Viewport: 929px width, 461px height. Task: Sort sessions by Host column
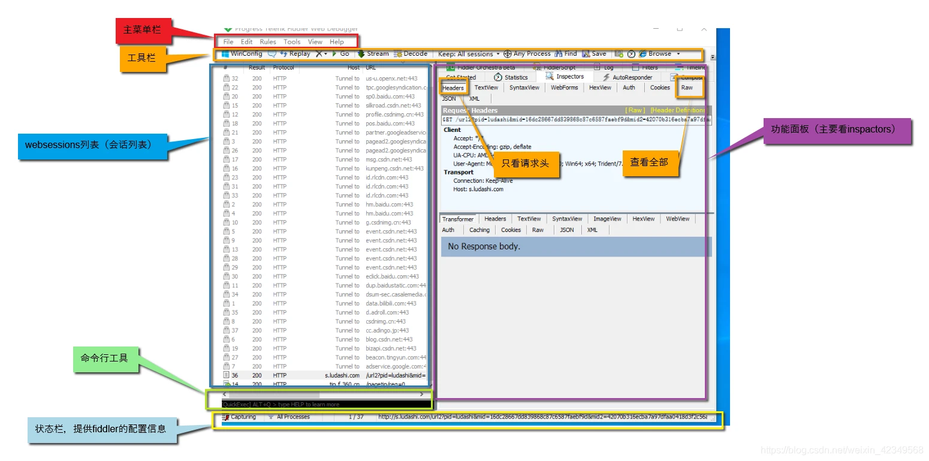[x=354, y=68]
